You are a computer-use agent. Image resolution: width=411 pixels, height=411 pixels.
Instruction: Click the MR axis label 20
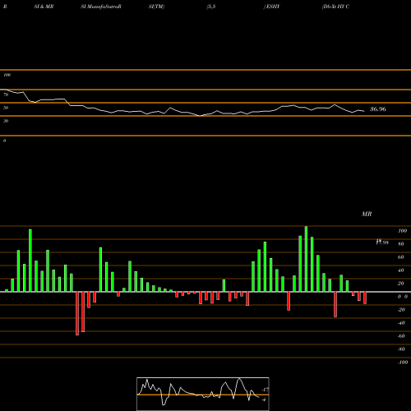[401, 284]
